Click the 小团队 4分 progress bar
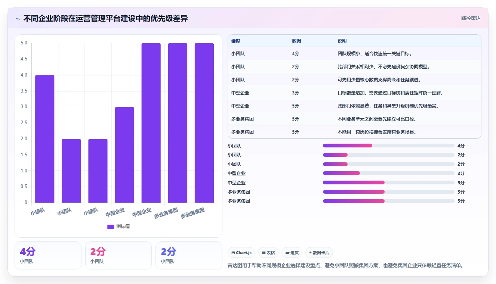The width and height of the screenshot is (496, 284). 389,146
